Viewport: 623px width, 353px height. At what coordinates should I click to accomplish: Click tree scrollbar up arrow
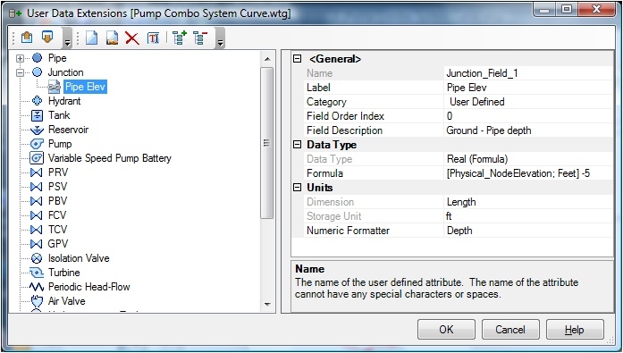(x=267, y=59)
